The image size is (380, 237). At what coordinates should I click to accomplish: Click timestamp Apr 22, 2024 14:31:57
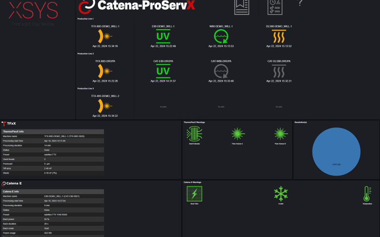pos(163,81)
